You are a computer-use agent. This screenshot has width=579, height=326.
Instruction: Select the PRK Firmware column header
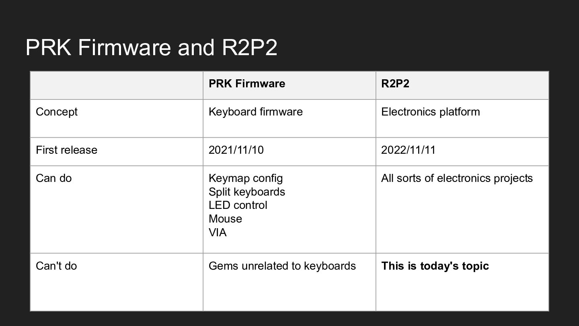click(x=246, y=84)
